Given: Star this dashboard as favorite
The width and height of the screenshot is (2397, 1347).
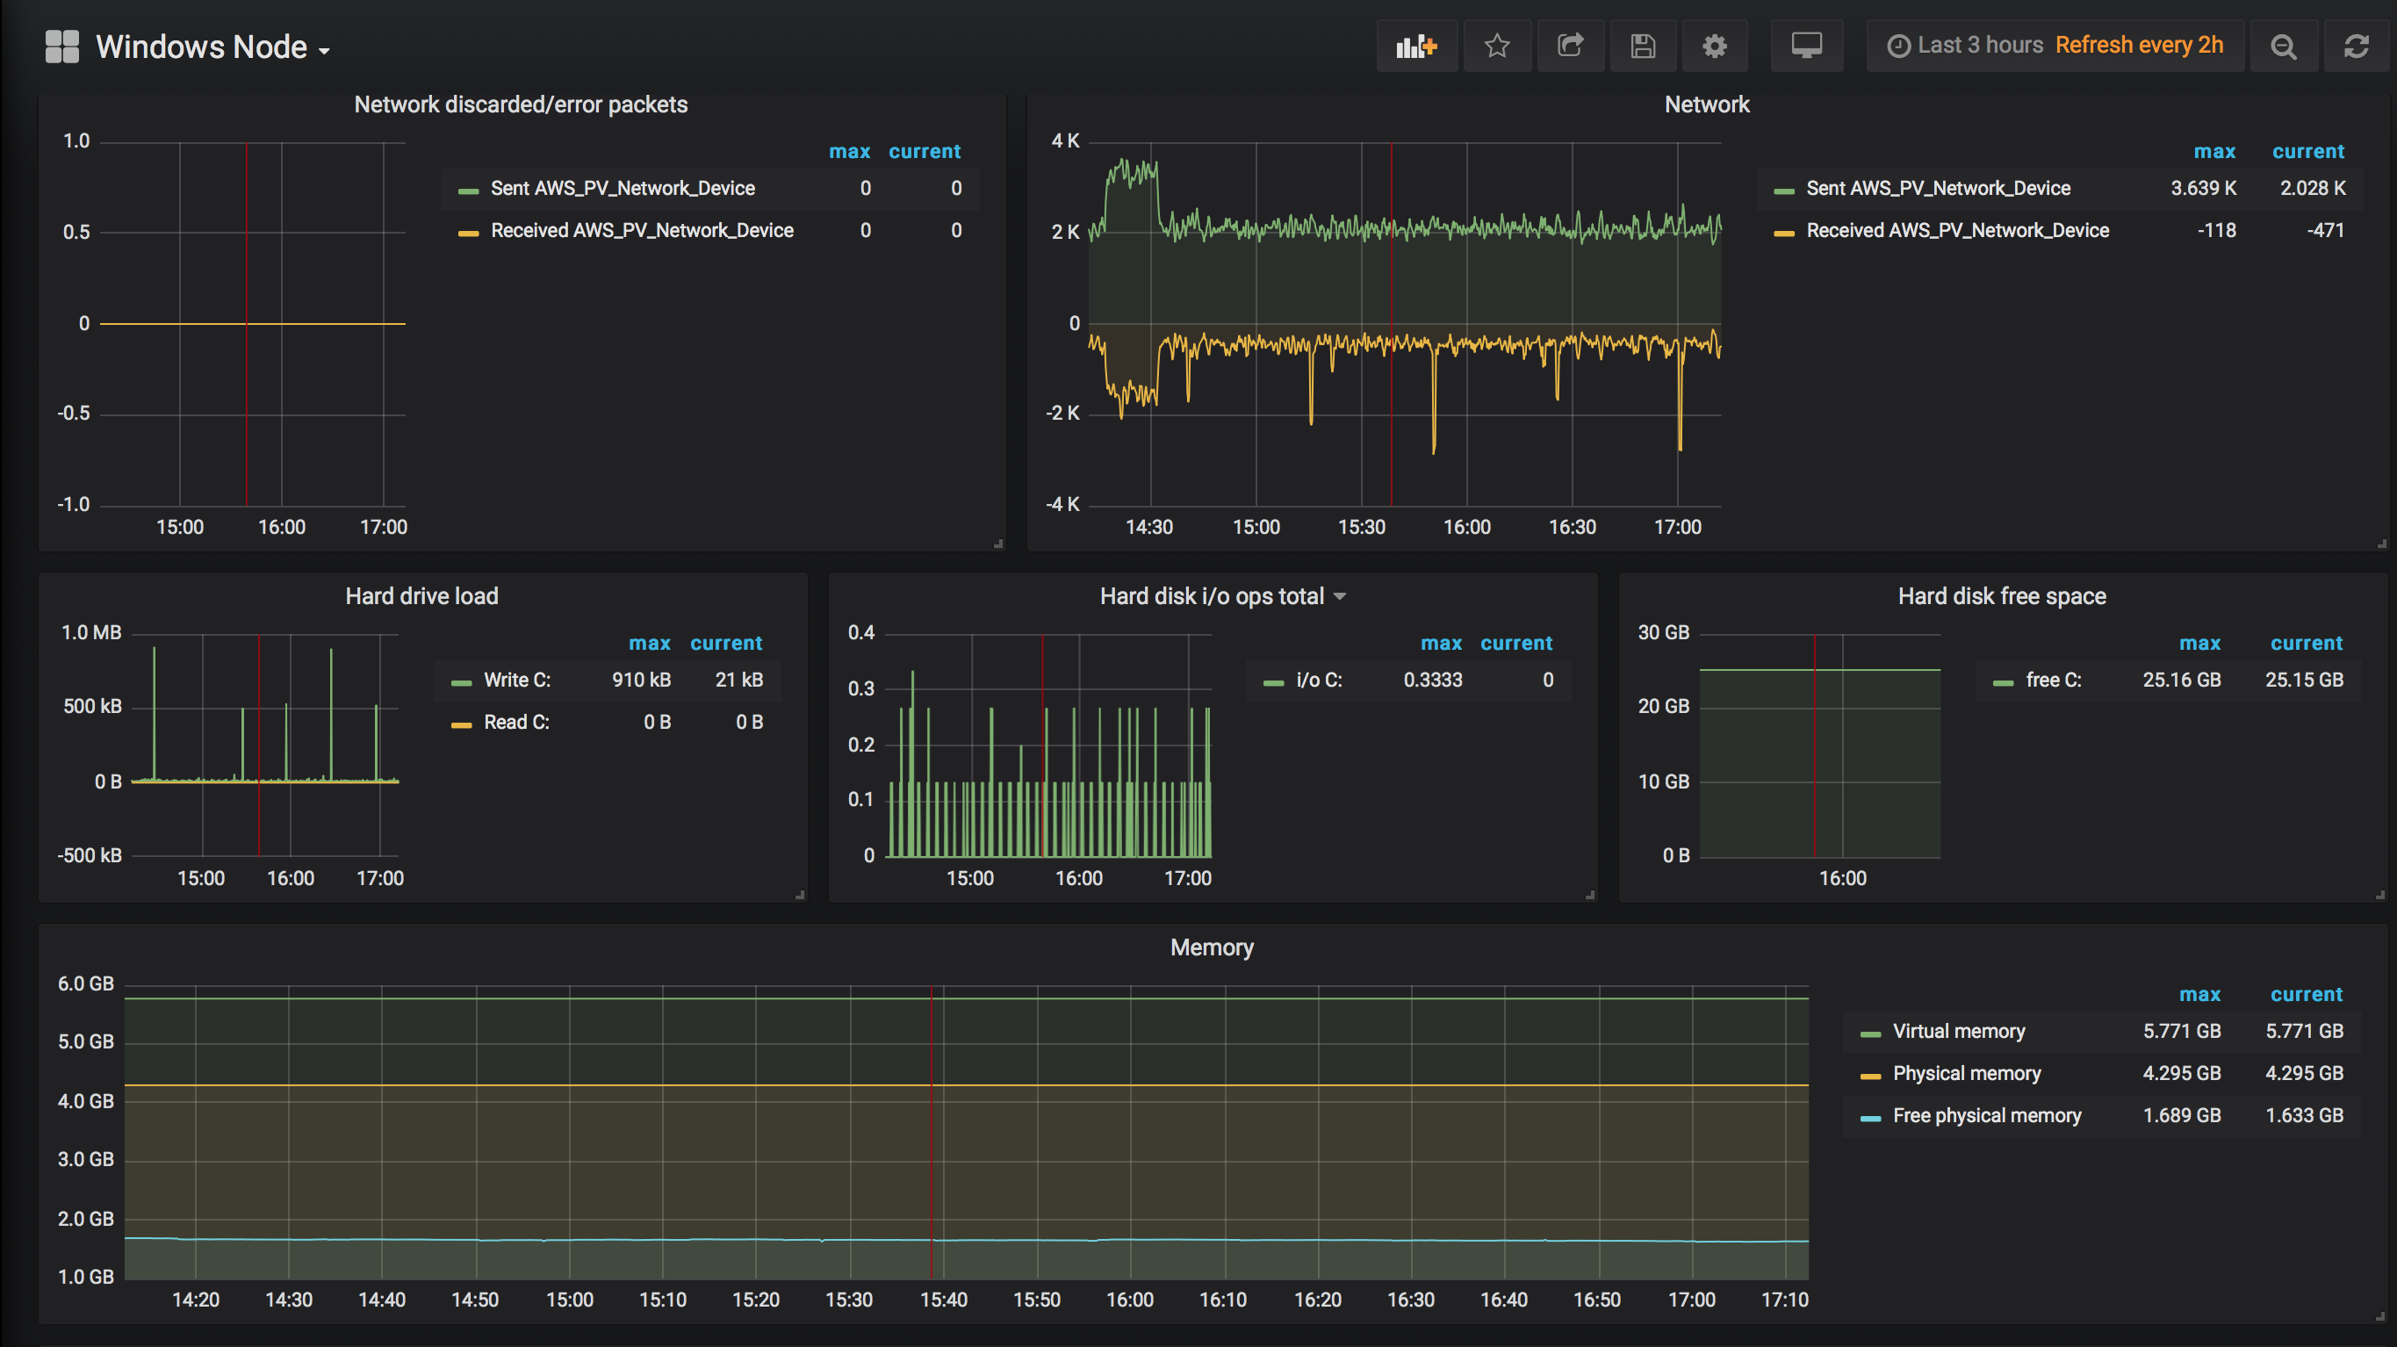Looking at the screenshot, I should (x=1497, y=46).
